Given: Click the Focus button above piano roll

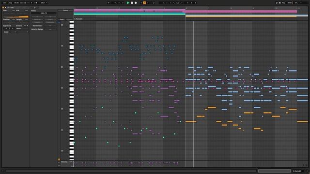Looking at the screenshot, I should (65, 11).
